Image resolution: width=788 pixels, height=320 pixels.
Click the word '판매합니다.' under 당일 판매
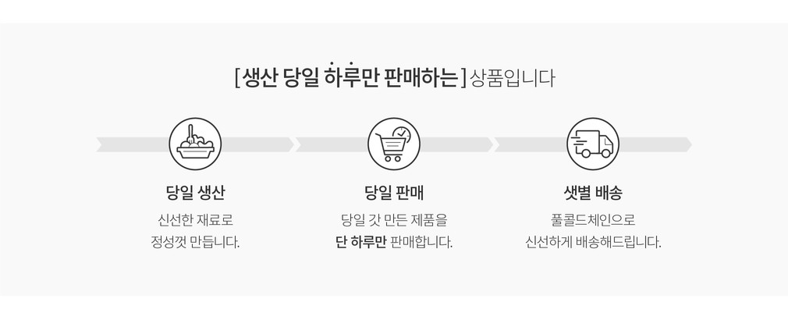[x=421, y=242]
